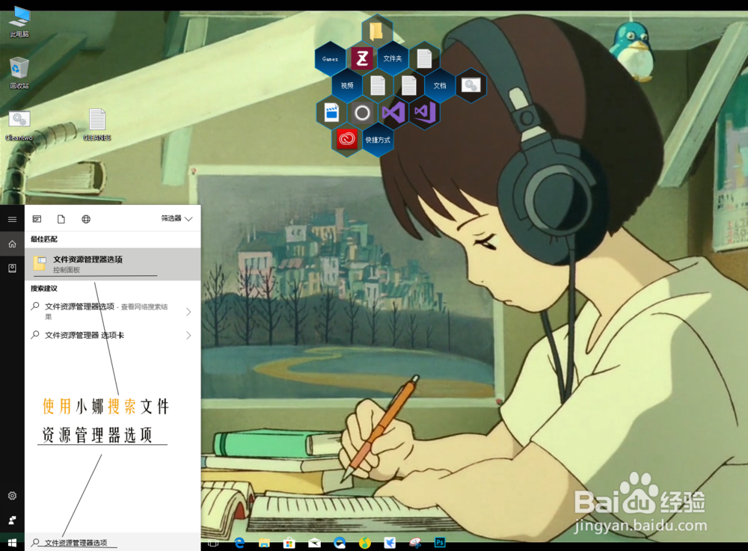Open Microsoft Store from taskbar
Viewport: 748px width, 551px height.
[x=289, y=543]
